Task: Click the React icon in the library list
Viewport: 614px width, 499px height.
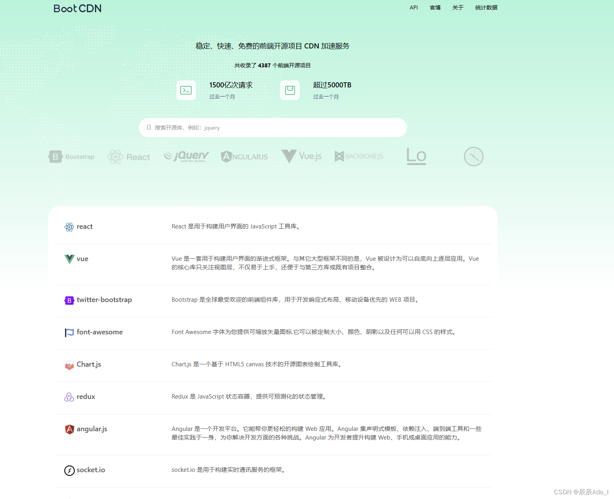Action: pyautogui.click(x=69, y=227)
